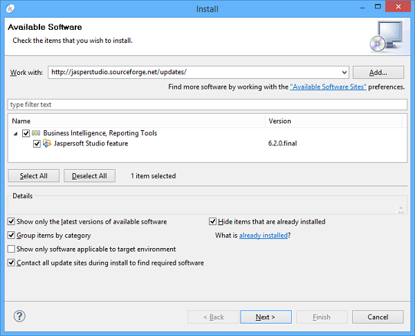Click the Install dialog title bar icon
Screen dimensions: 415x336
click(x=10, y=9)
